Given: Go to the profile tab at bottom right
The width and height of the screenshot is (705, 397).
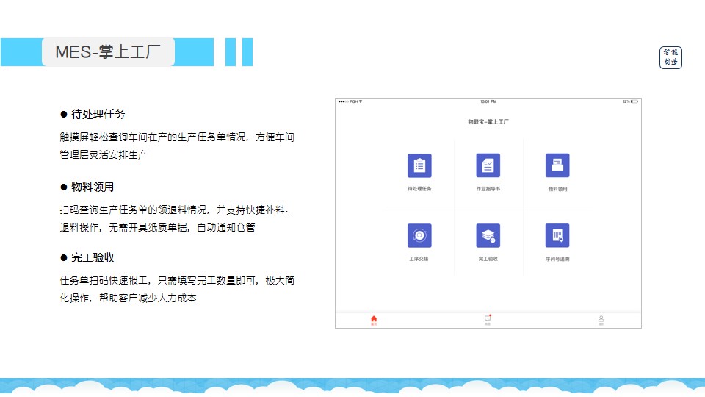Looking at the screenshot, I should click(x=601, y=320).
